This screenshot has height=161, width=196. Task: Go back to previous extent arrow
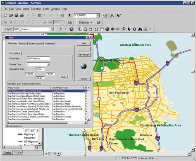pyautogui.click(x=112, y=29)
